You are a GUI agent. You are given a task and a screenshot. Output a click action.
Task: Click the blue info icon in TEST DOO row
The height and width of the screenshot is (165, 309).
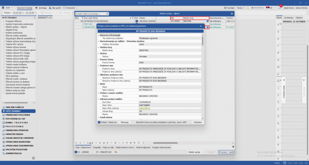(208, 24)
